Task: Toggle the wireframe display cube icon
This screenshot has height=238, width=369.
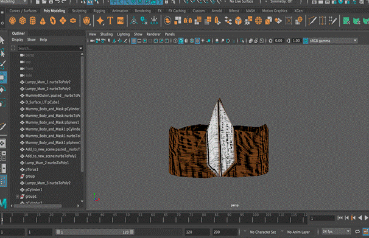Action: point(175,41)
